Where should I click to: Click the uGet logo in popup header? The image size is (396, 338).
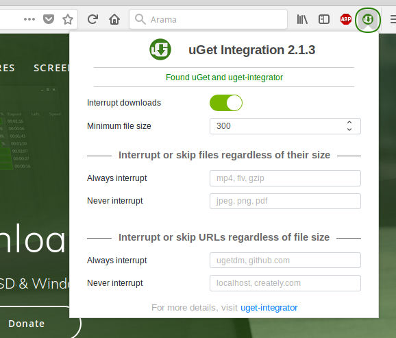(x=160, y=49)
